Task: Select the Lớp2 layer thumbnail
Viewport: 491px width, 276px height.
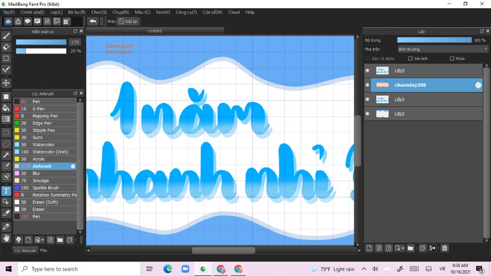Action: coord(382,114)
